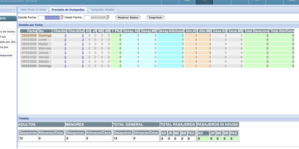
Task: Collapse the left sidebar with double-chevron
Action: 14,10
